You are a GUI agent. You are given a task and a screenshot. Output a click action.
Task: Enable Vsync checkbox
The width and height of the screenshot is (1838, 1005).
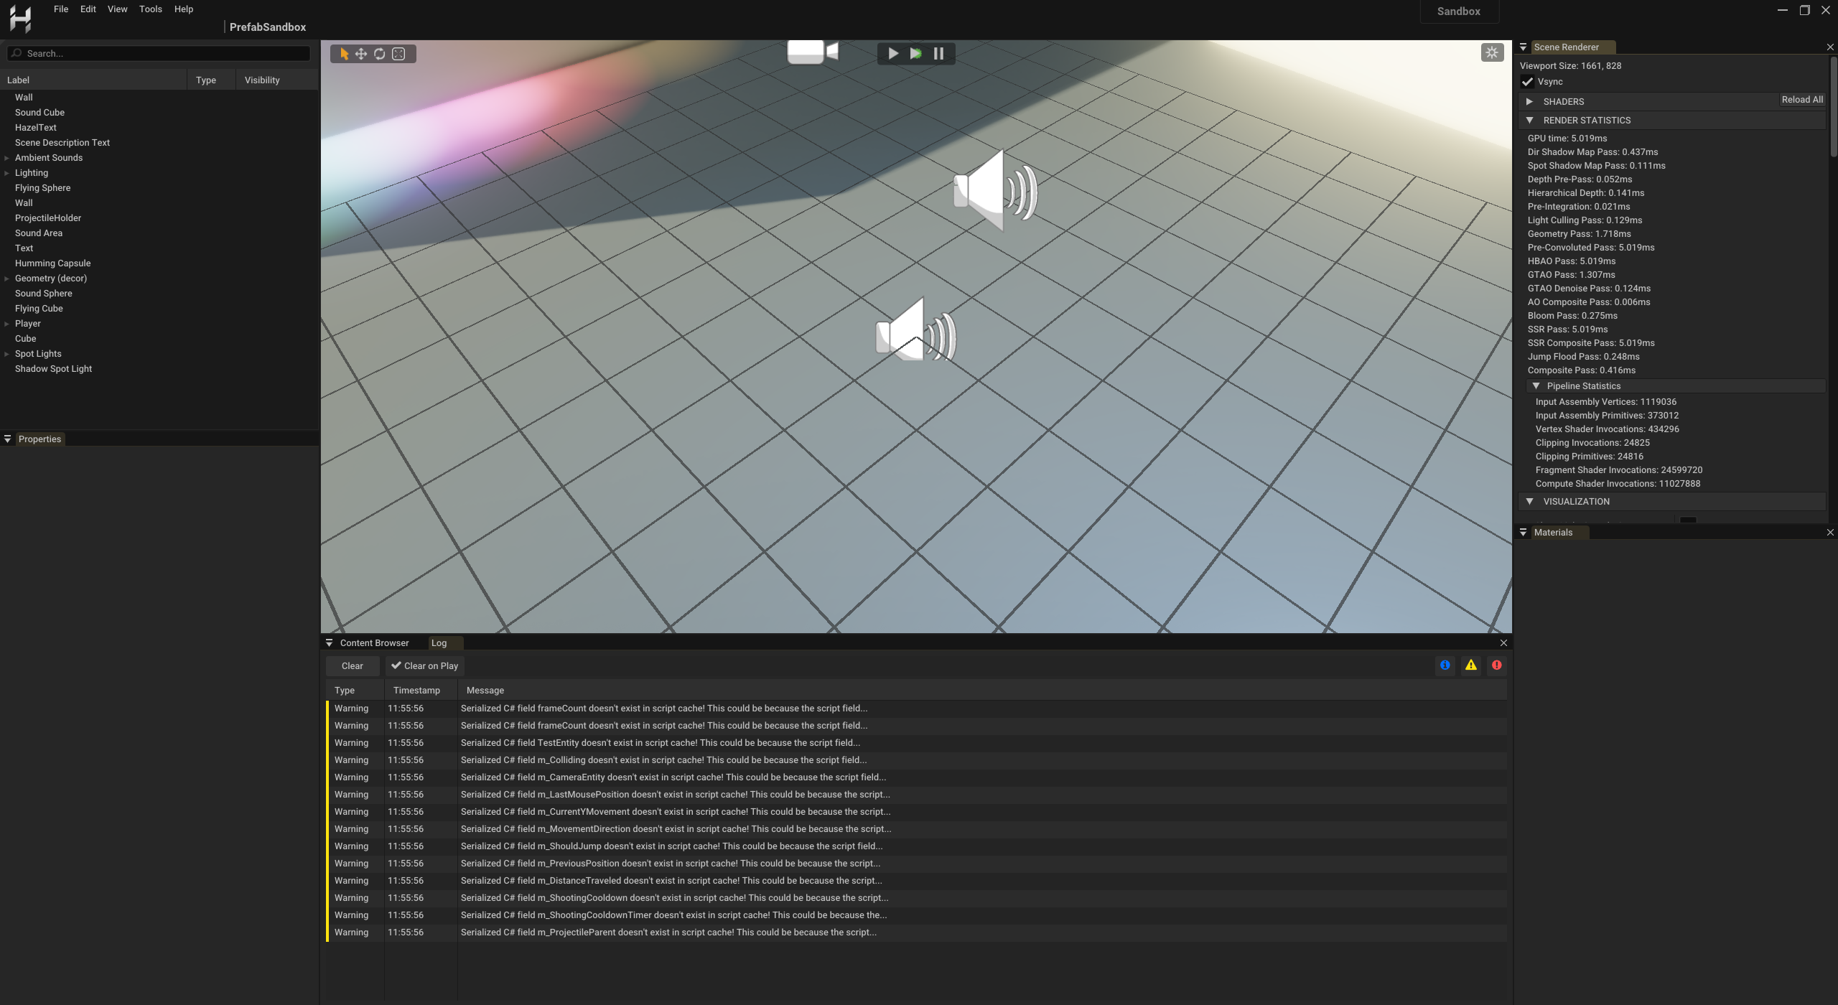click(x=1528, y=81)
